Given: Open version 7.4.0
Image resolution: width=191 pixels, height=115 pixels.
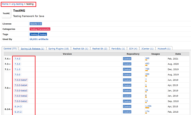Looking at the screenshot, I should tap(18, 59).
